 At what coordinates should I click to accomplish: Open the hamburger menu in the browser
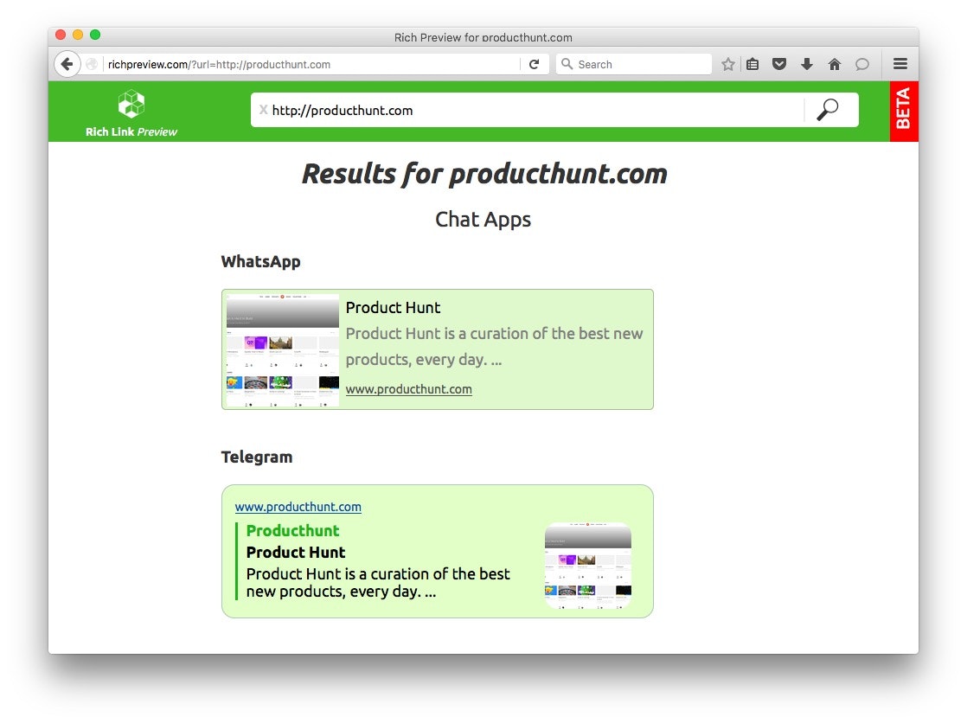pyautogui.click(x=900, y=63)
